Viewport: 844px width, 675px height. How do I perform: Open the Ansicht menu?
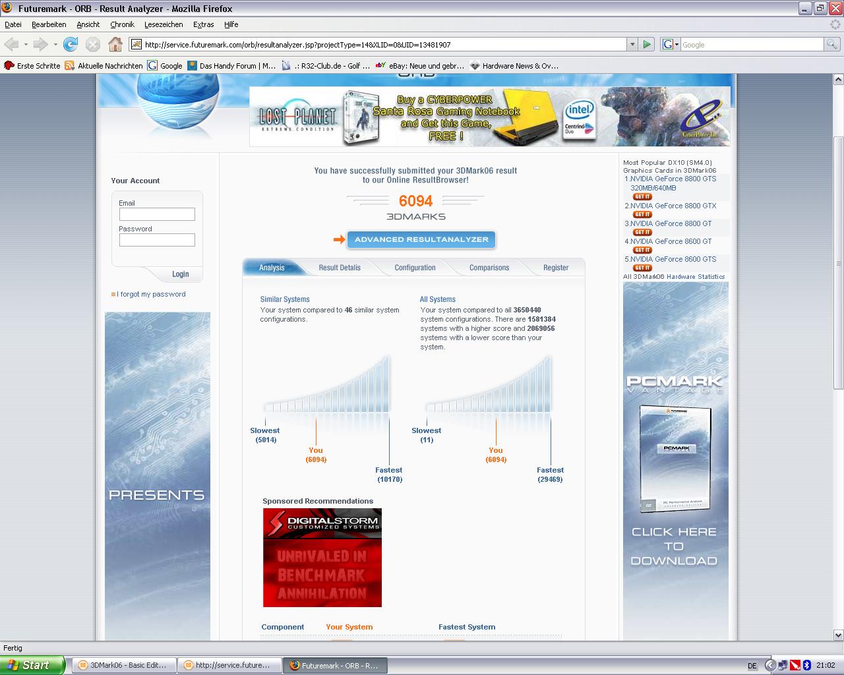88,24
